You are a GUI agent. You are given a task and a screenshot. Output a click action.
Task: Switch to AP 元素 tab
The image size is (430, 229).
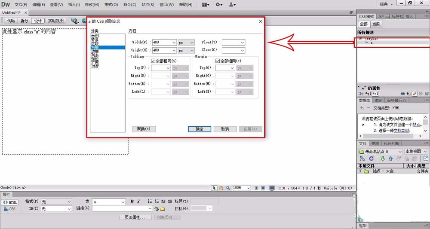383,16
